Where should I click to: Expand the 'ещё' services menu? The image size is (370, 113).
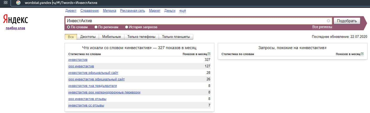coord(183,11)
